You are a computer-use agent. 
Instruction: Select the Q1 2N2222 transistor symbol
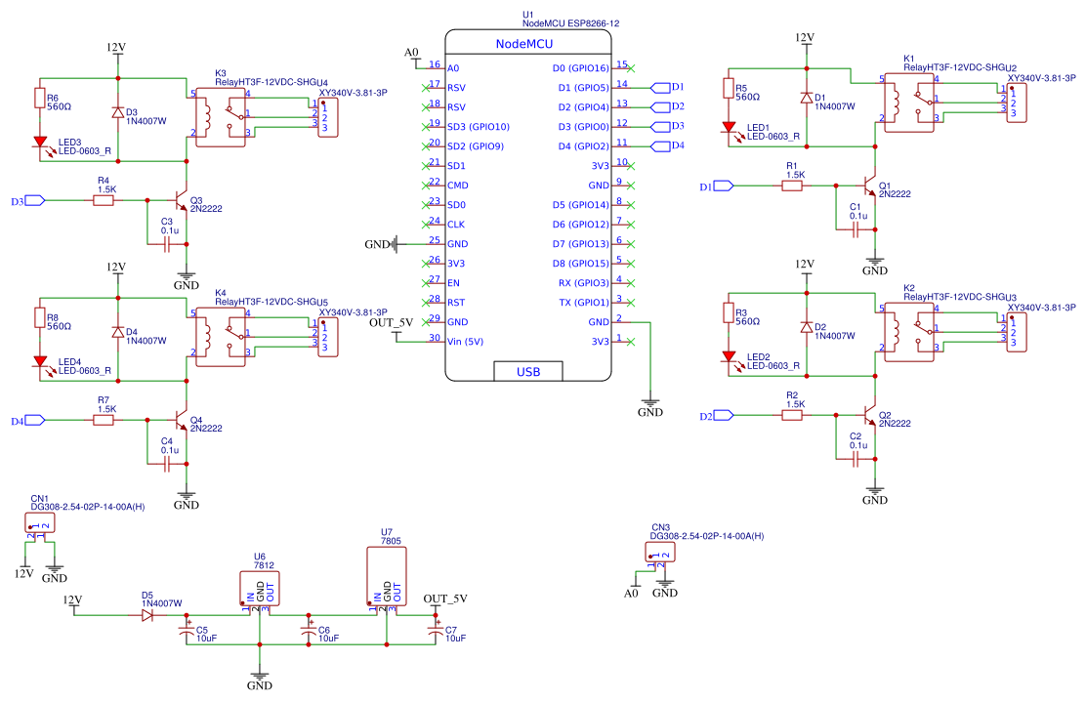(x=868, y=186)
